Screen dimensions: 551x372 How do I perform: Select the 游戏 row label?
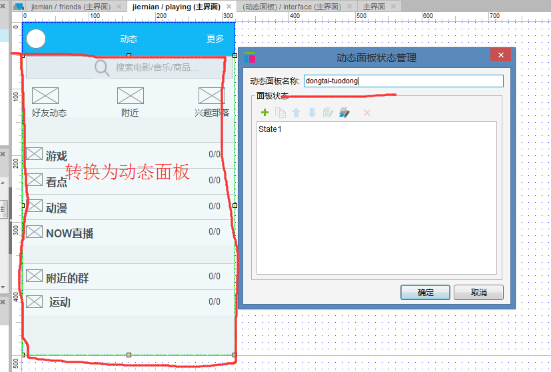(56, 156)
